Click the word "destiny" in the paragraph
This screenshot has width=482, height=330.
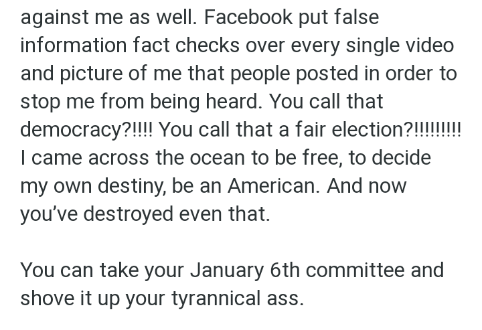click(x=123, y=186)
